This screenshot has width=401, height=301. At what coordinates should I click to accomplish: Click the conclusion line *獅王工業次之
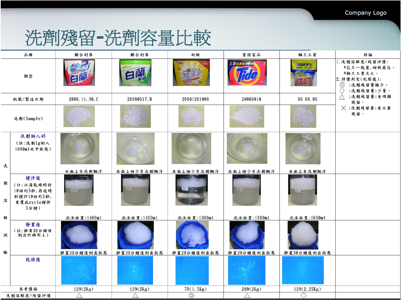[x=361, y=73]
